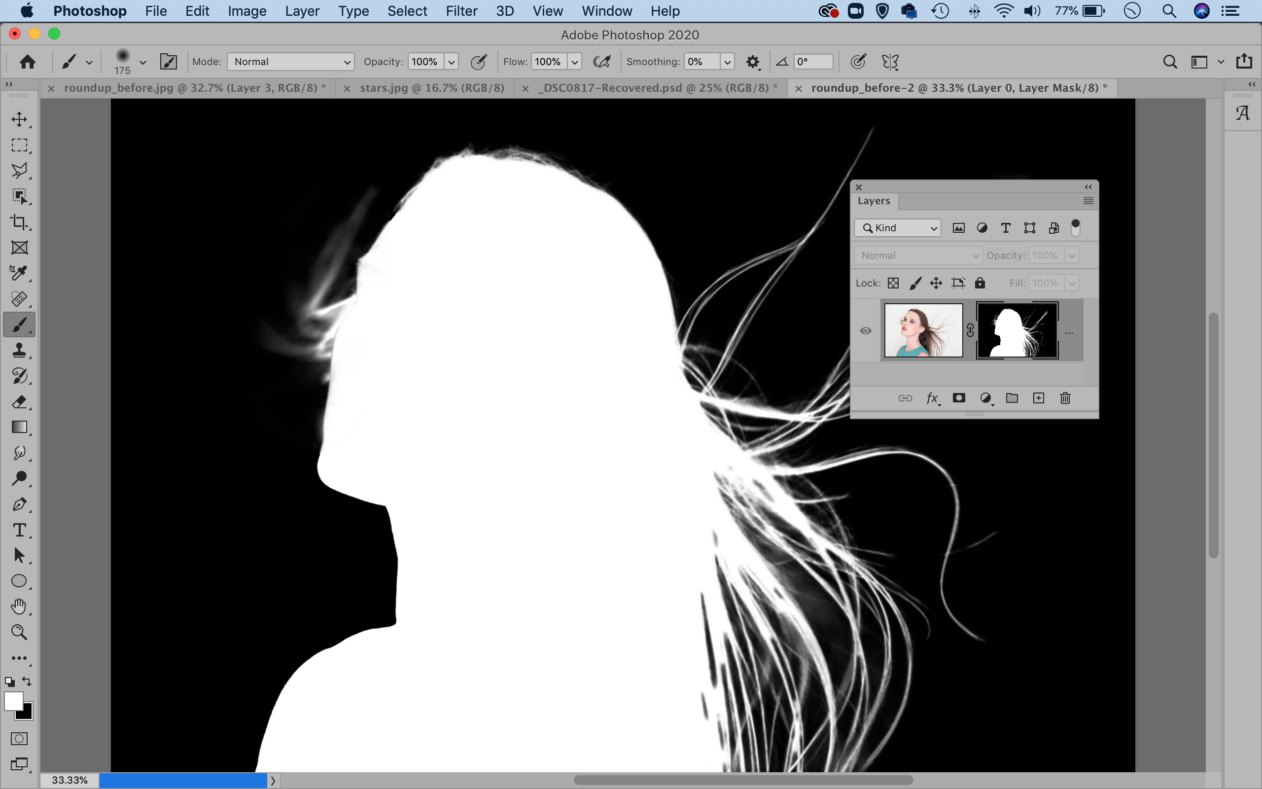Open the brush Mode dropdown showing Normal
The image size is (1262, 789).
(x=290, y=62)
